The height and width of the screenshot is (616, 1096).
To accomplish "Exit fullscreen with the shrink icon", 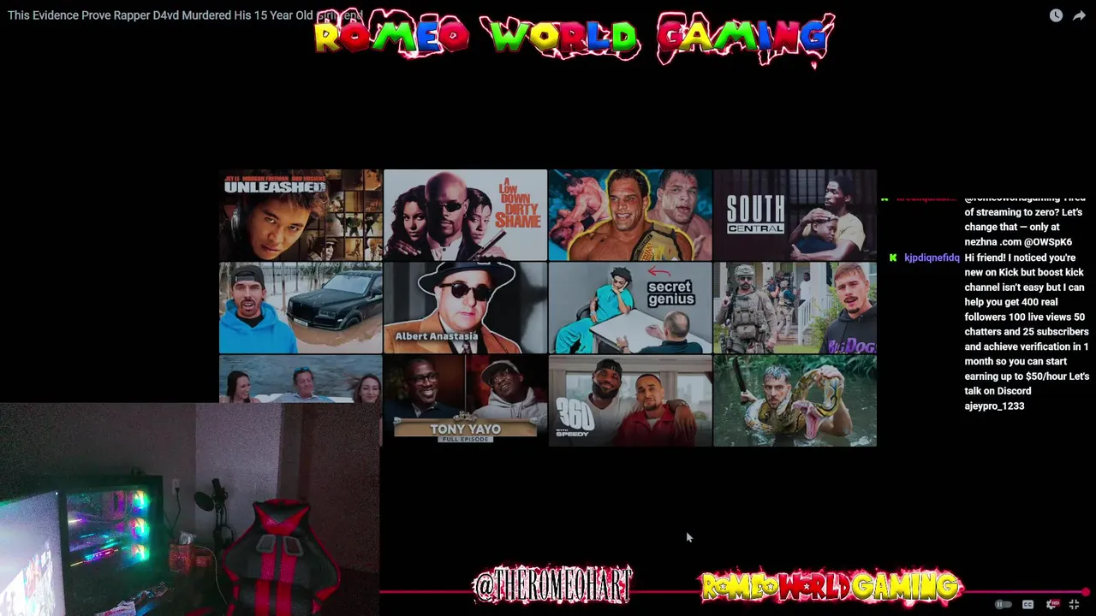I will pos(1074,604).
